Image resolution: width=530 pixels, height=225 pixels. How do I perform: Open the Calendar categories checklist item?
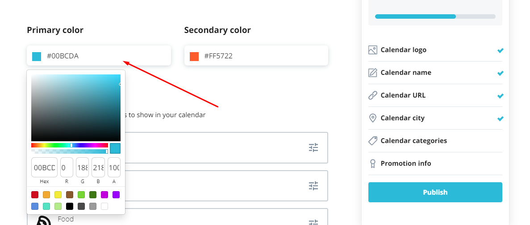pyautogui.click(x=435, y=141)
